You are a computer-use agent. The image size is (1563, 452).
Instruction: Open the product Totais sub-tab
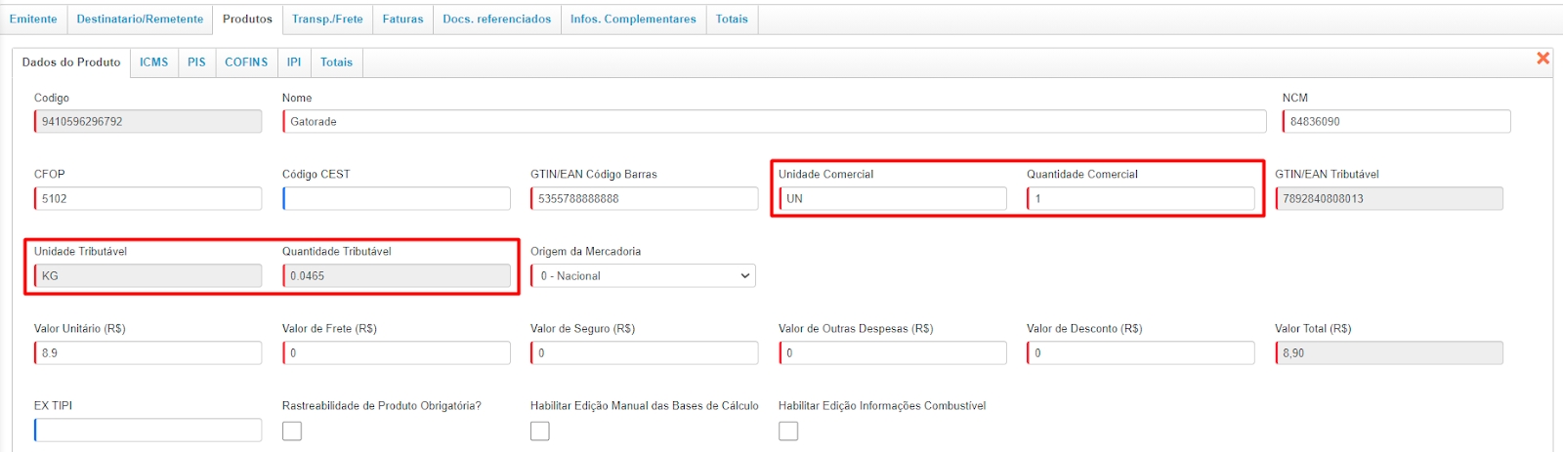336,62
